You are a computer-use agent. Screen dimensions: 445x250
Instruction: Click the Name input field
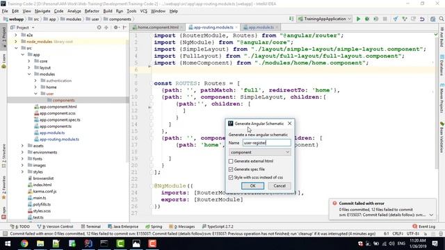pyautogui.click(x=266, y=143)
